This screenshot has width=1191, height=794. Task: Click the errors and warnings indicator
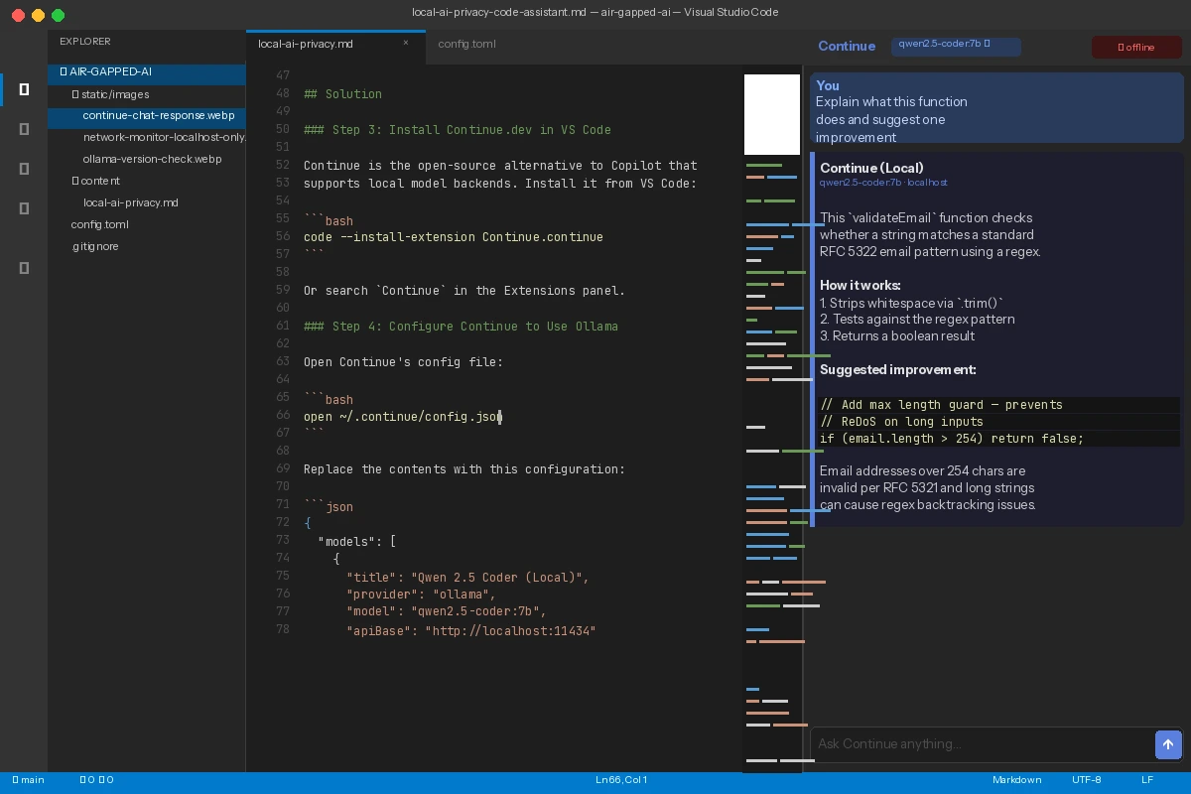point(94,780)
